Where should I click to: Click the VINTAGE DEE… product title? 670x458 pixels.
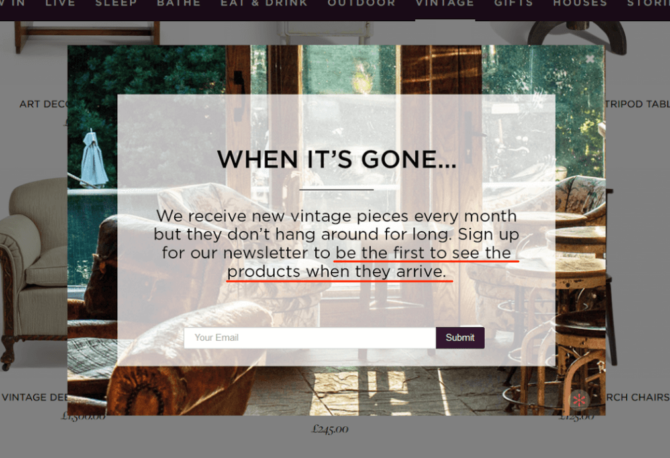[34, 397]
